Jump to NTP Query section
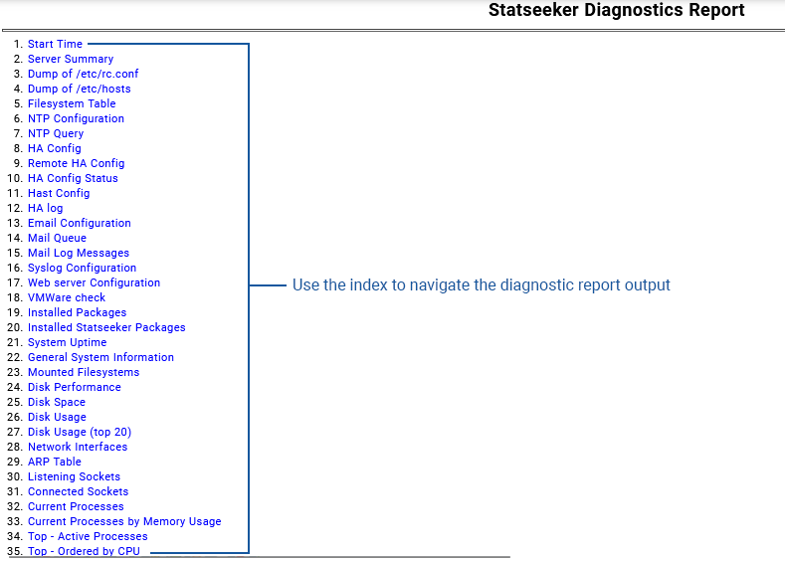The height and width of the screenshot is (561, 785). pos(56,133)
